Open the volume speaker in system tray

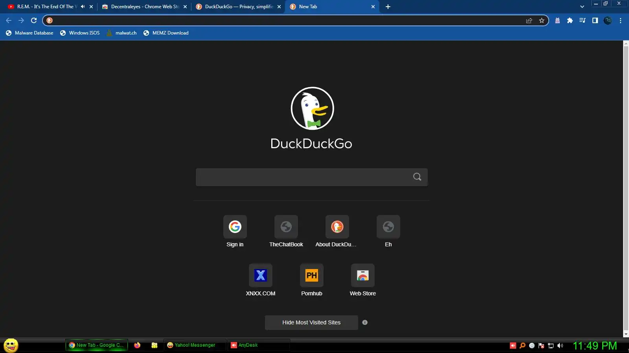pyautogui.click(x=560, y=346)
